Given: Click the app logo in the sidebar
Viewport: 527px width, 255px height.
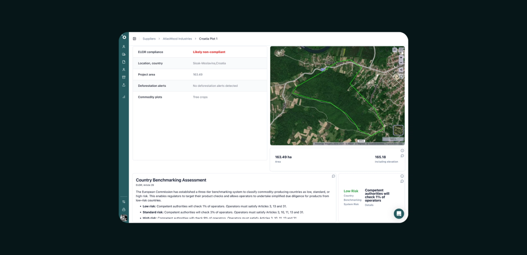Looking at the screenshot, I should [x=124, y=37].
